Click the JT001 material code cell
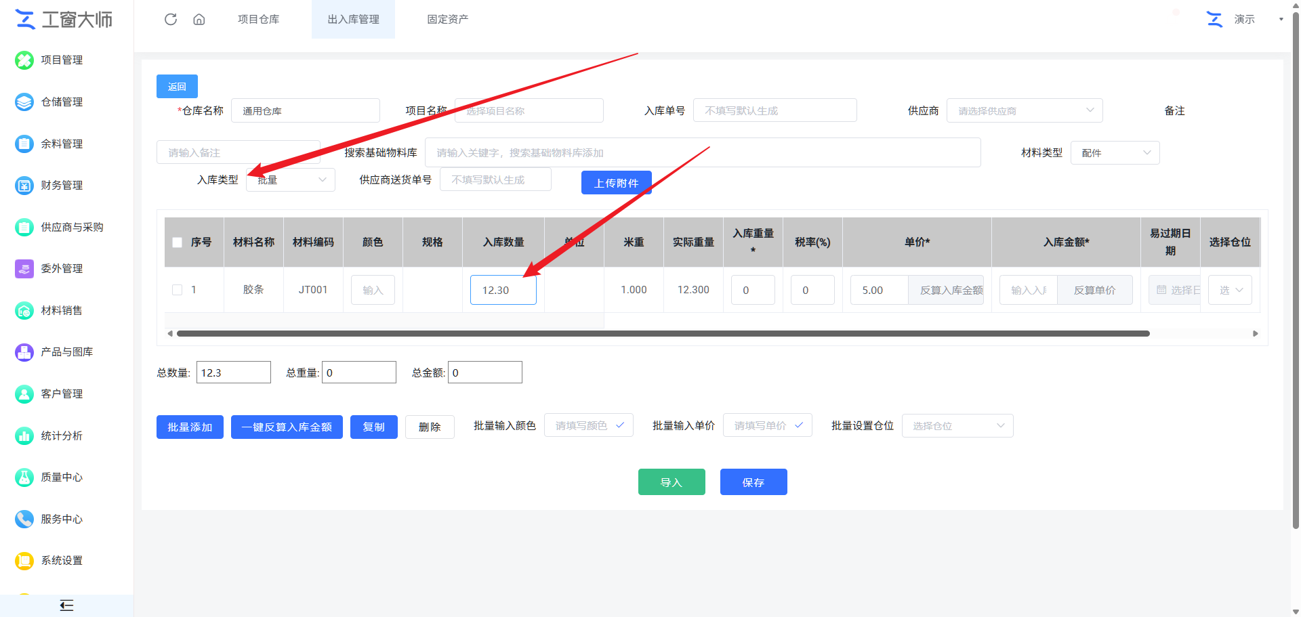This screenshot has width=1301, height=617. click(x=313, y=290)
